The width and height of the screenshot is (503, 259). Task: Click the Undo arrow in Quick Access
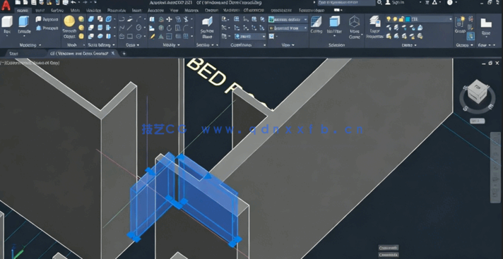coord(73,3)
